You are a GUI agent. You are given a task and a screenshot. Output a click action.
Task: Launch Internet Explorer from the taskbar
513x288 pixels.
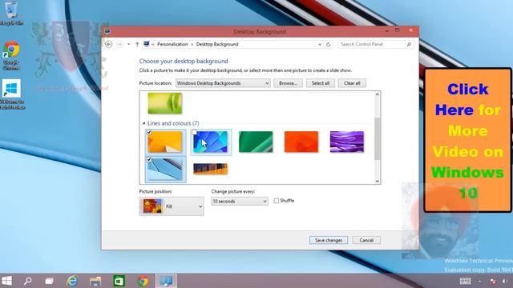[72, 281]
